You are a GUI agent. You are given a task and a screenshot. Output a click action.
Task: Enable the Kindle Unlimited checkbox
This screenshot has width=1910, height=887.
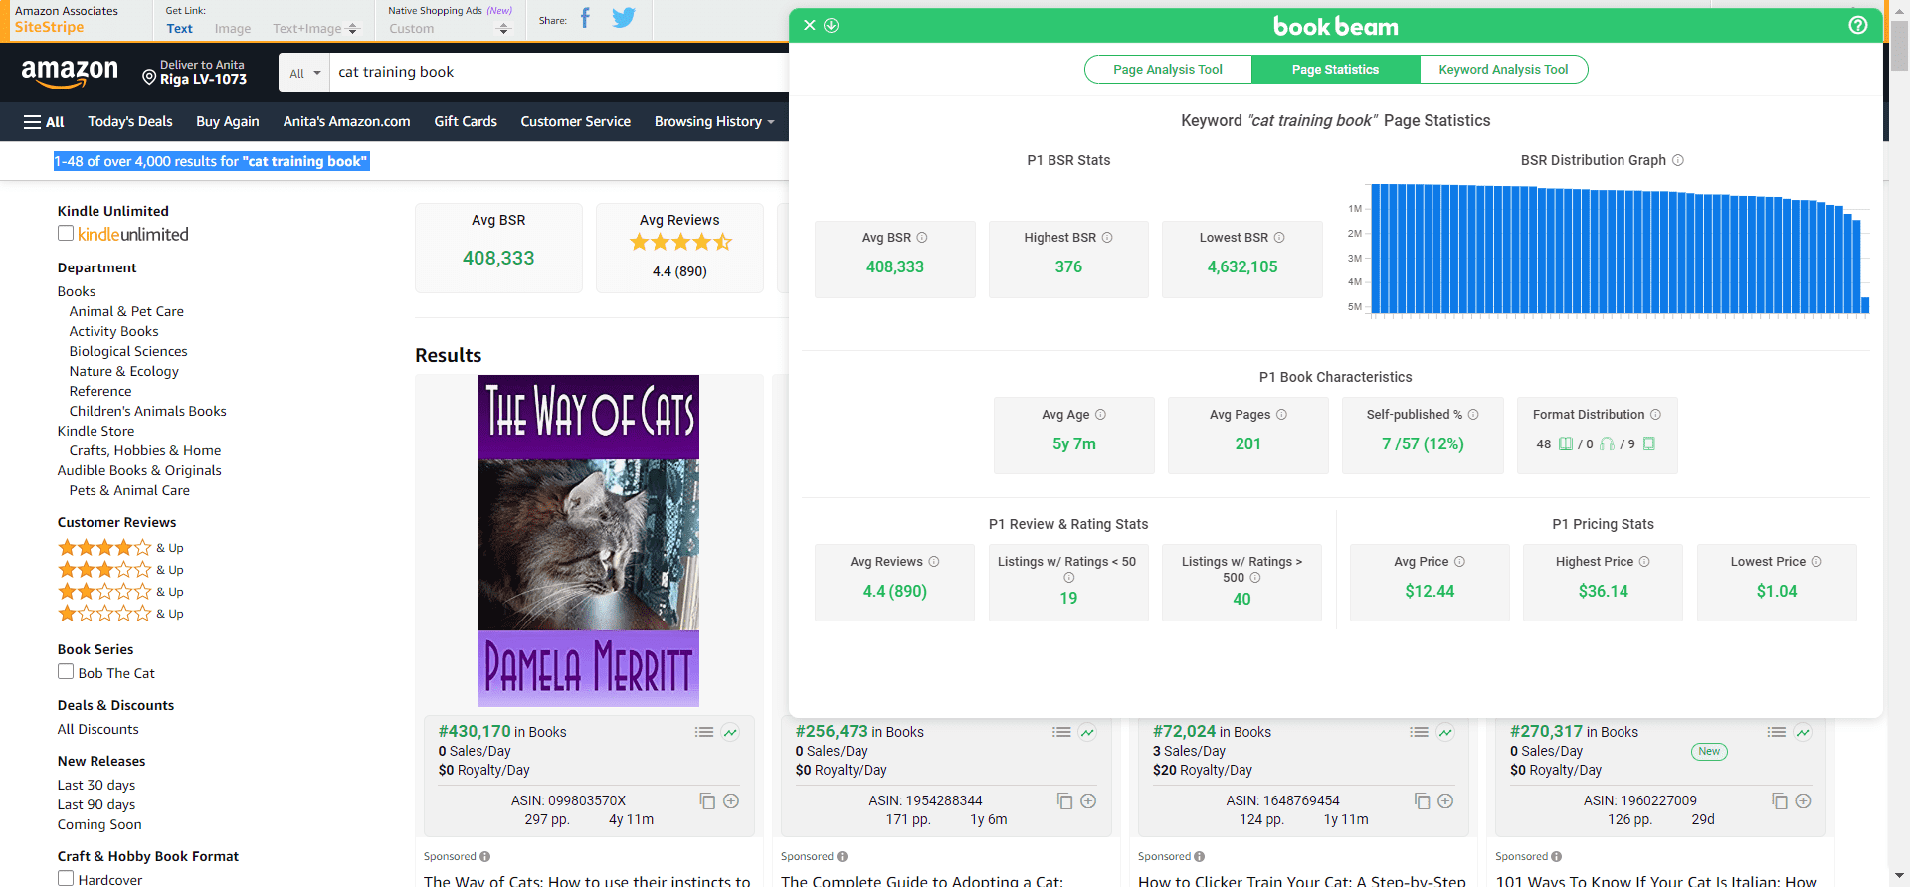66,234
